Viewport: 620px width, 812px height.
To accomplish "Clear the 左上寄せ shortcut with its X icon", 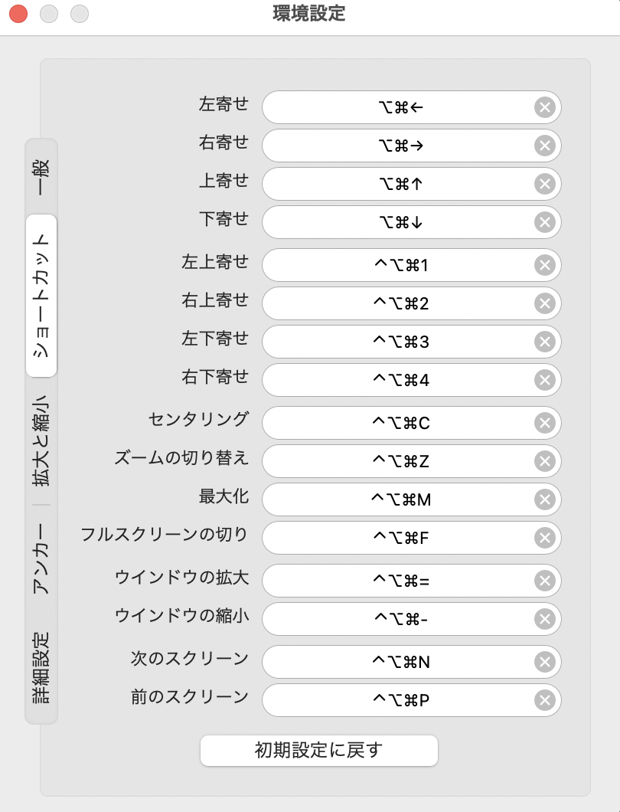I will click(x=544, y=265).
